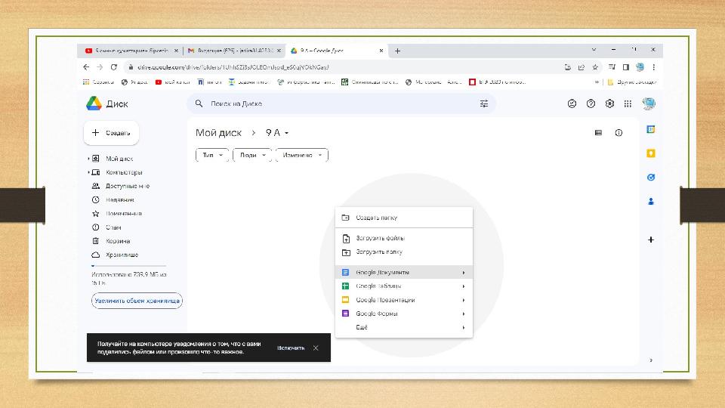The height and width of the screenshot is (408, 725).
Task: Open the Type filter dropdown
Action: (x=212, y=155)
